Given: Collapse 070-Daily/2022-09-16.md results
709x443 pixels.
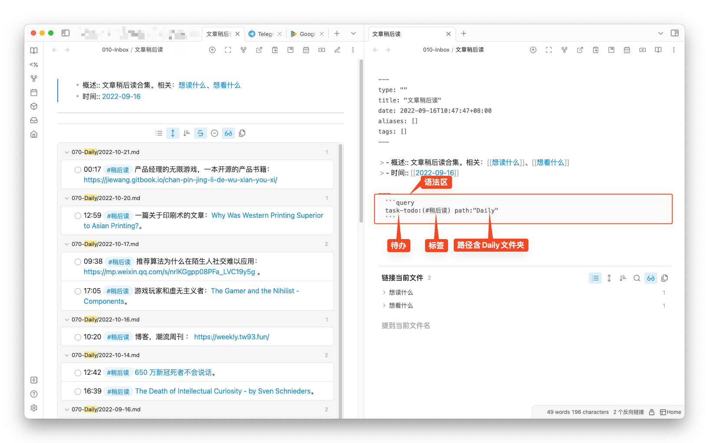Looking at the screenshot, I should [x=66, y=410].
